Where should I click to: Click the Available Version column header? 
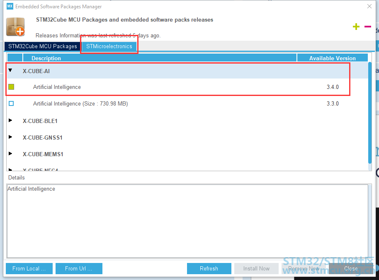point(332,58)
